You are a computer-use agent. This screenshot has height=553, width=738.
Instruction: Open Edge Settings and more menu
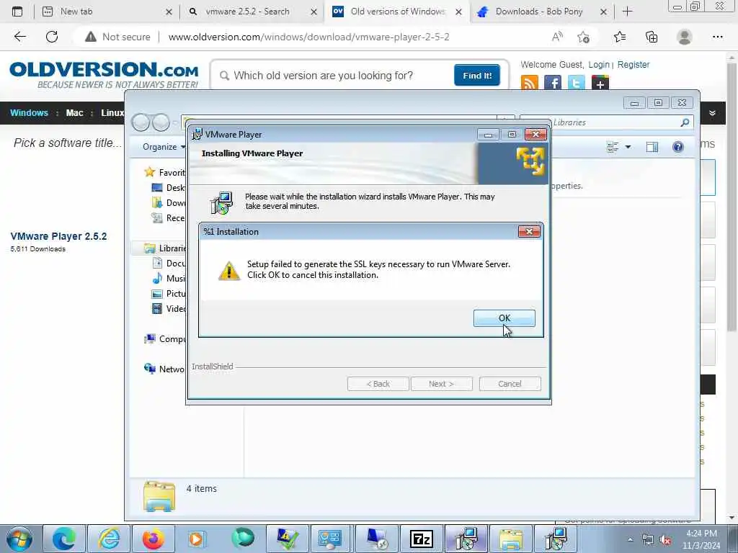tap(717, 37)
